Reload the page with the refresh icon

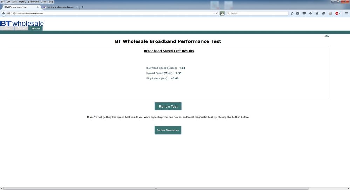tap(217, 13)
